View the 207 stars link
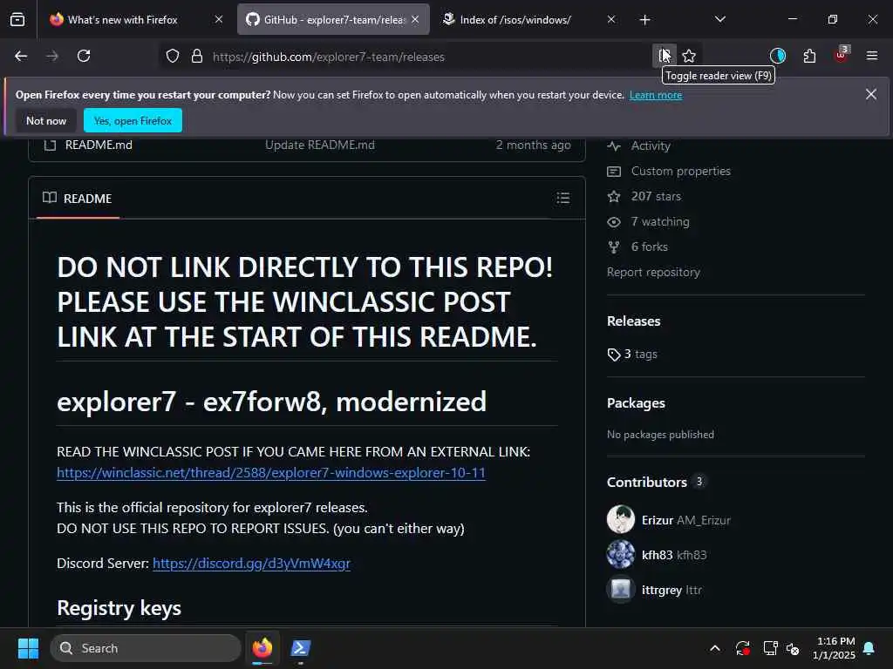Viewport: 893px width, 669px height. 656,196
